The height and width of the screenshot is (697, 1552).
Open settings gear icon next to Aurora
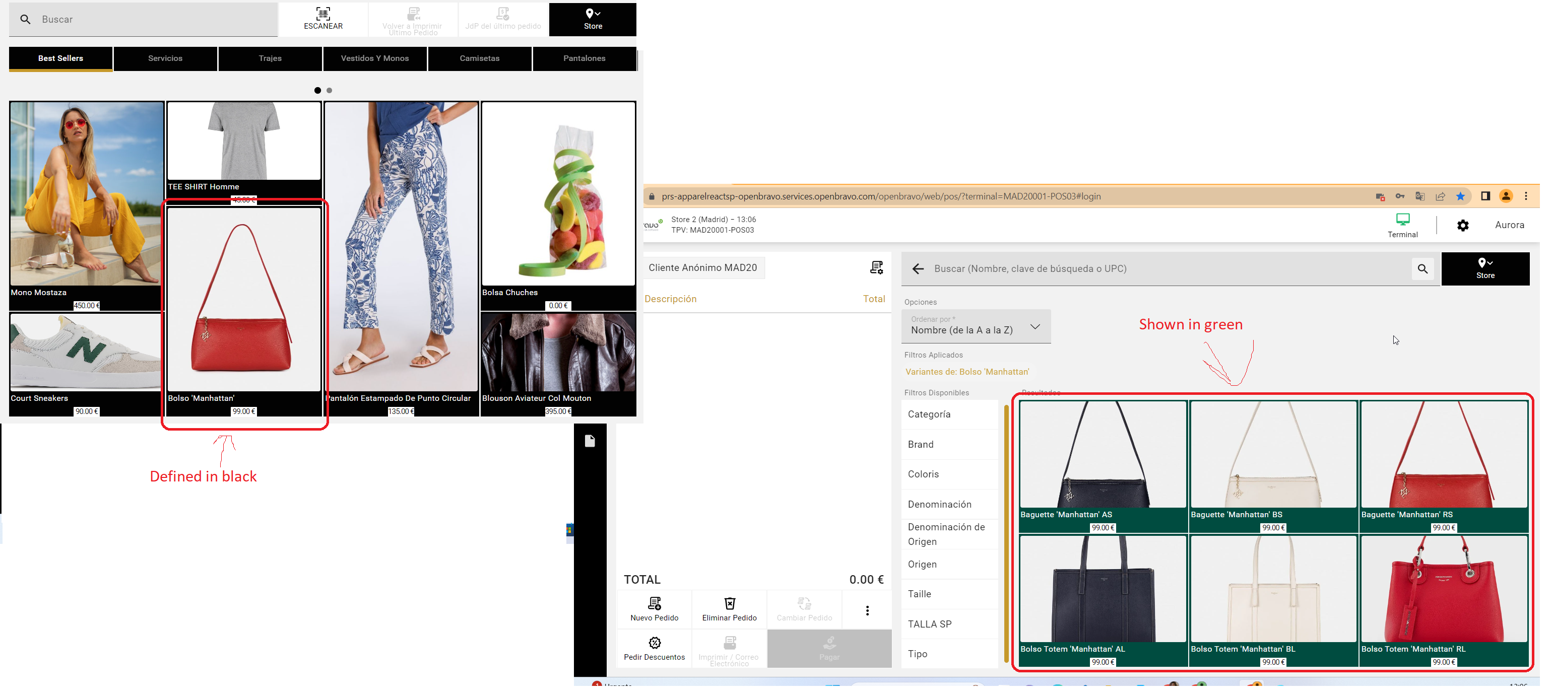click(1462, 226)
